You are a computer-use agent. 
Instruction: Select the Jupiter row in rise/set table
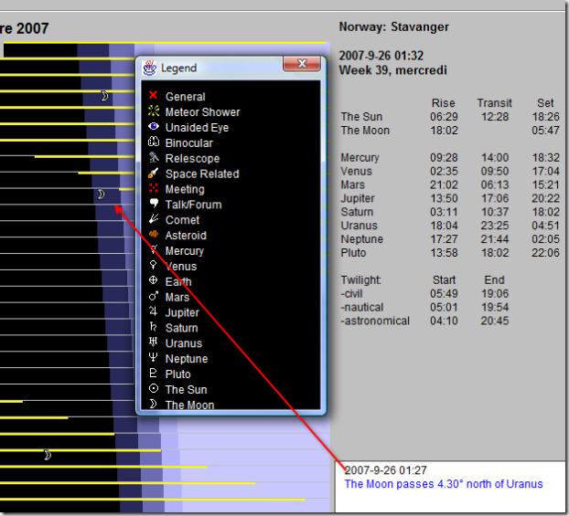coord(448,198)
